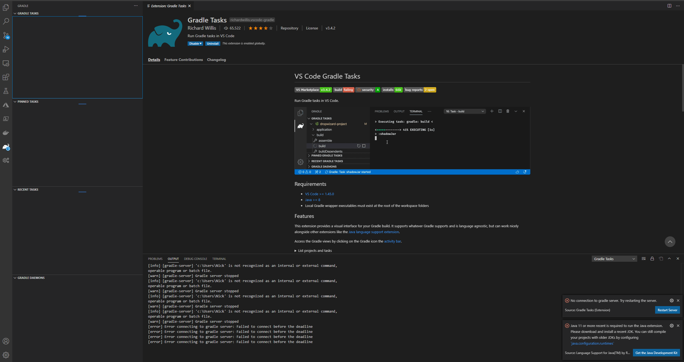Open the Accounts icon in activity bar
The width and height of the screenshot is (684, 362).
[6, 341]
